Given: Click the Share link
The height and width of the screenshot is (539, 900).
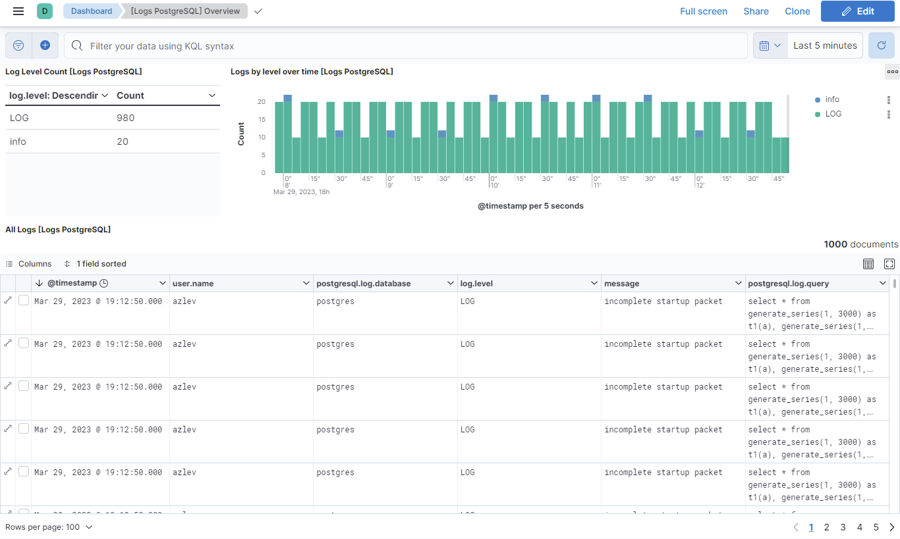Looking at the screenshot, I should point(756,11).
